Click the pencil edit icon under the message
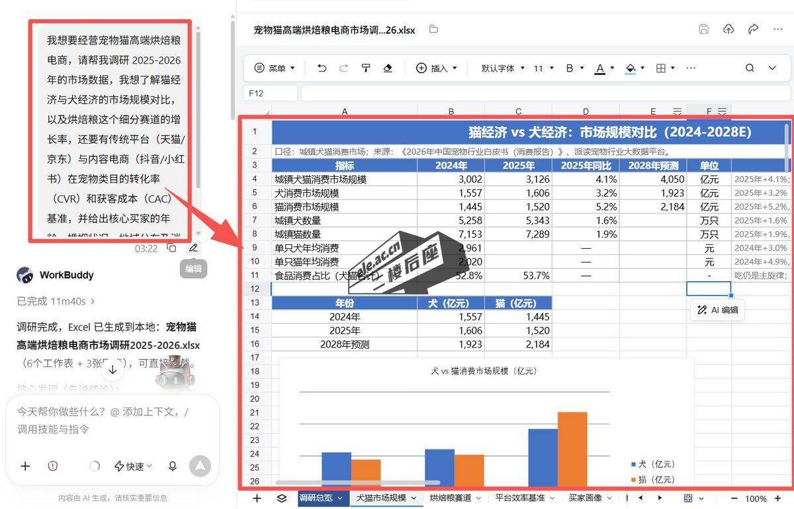The height and width of the screenshot is (509, 794). [x=193, y=248]
